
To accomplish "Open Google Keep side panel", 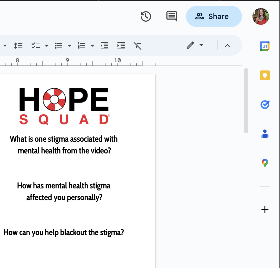I will click(x=265, y=75).
